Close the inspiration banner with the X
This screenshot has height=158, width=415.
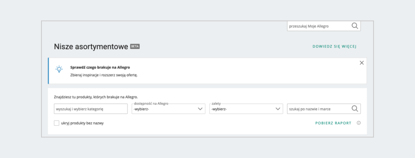coord(362,63)
